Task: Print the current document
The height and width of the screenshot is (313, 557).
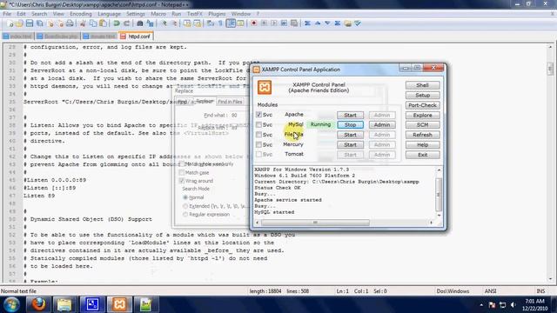Action: pyautogui.click(x=70, y=23)
